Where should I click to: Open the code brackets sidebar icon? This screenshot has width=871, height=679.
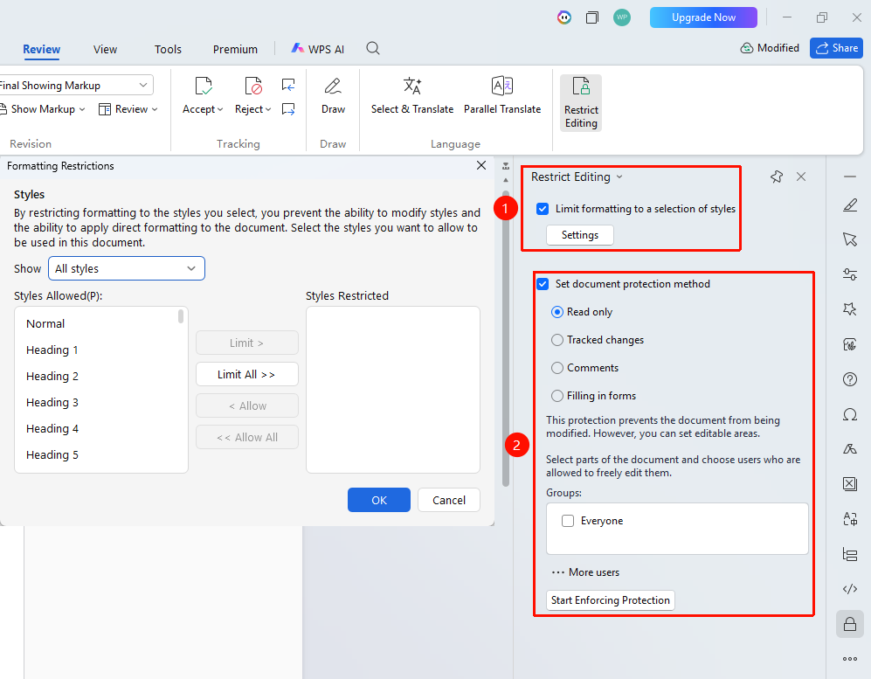850,589
